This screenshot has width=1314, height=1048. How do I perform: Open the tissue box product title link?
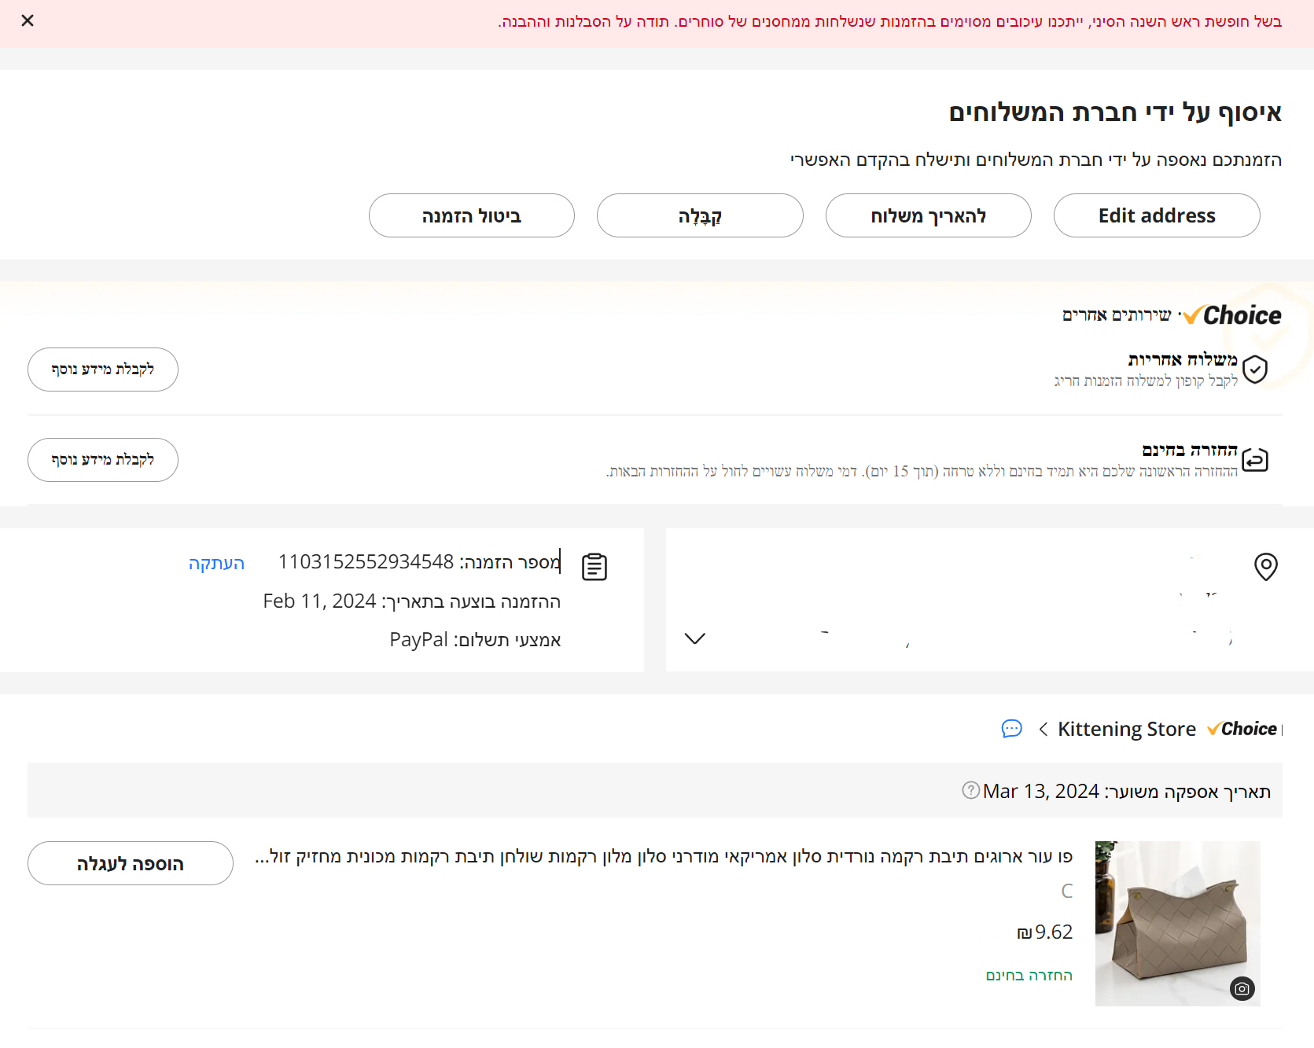[x=664, y=856]
